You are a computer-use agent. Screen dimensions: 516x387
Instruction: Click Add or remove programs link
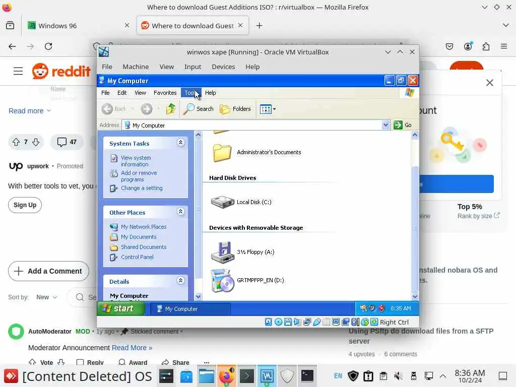click(139, 176)
